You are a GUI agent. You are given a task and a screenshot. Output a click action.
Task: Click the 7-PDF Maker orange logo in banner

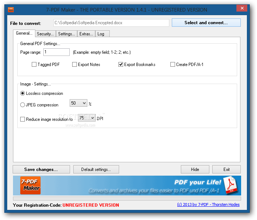[30, 185]
